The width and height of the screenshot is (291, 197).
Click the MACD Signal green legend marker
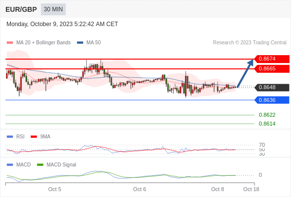(40, 165)
